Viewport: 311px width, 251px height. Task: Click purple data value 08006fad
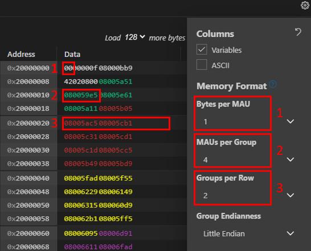point(116,247)
